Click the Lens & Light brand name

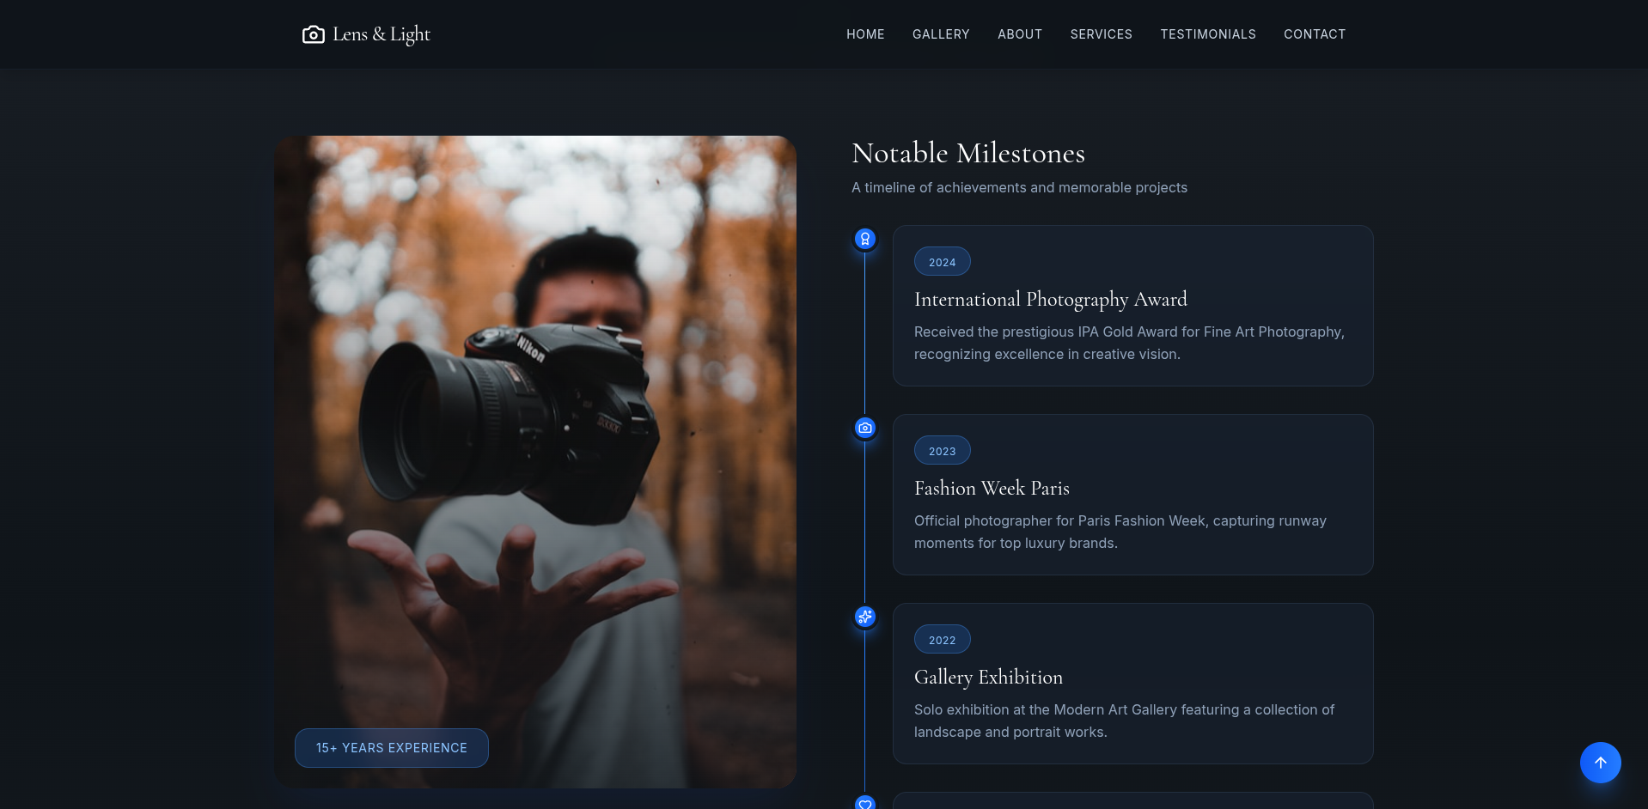(381, 34)
